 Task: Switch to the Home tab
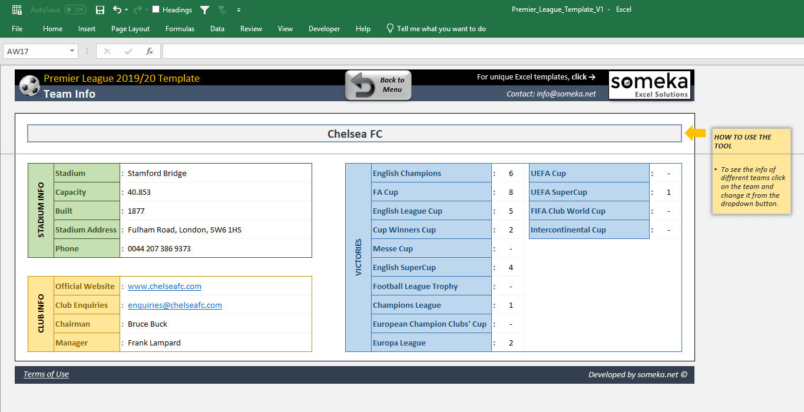pyautogui.click(x=52, y=28)
